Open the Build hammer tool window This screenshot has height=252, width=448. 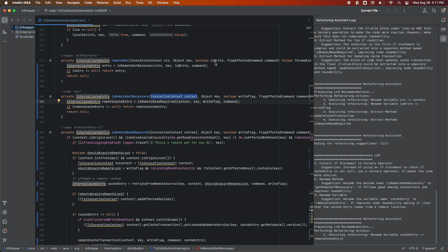pyautogui.click(x=5, y=203)
